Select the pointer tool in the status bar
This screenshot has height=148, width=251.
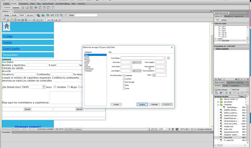(x=149, y=129)
